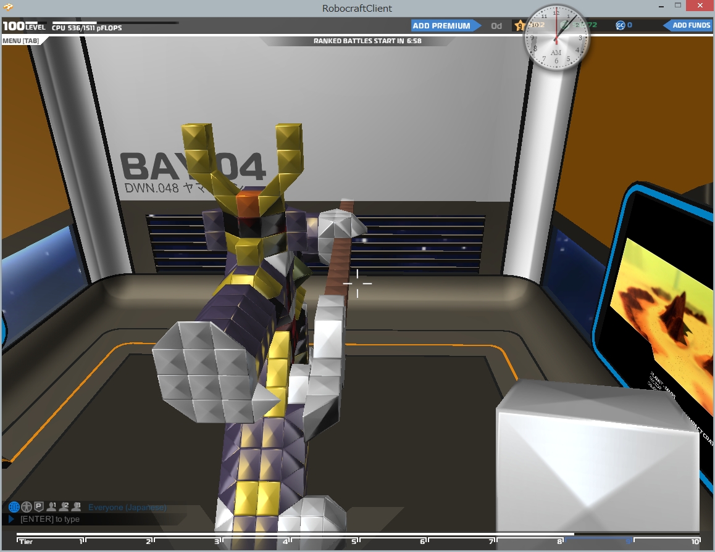This screenshot has height=552, width=715.
Task: Maximize the RobocraftClient window
Action: point(678,6)
